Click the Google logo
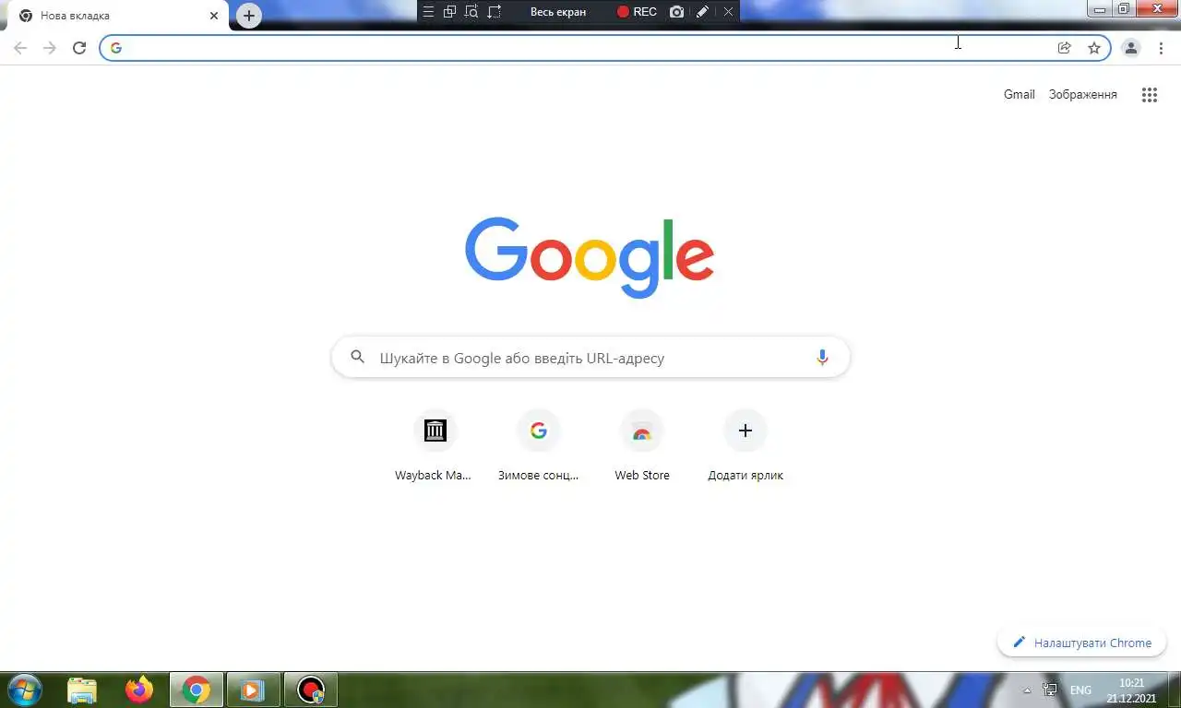Viewport: 1181px width, 708px height. (x=590, y=257)
